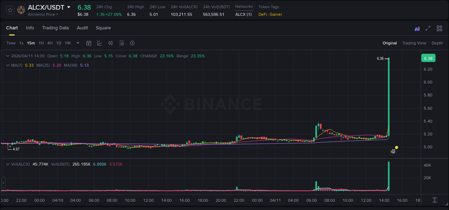Click the 4.97 low price marker
The width and height of the screenshot is (449, 210).
[x=16, y=149]
